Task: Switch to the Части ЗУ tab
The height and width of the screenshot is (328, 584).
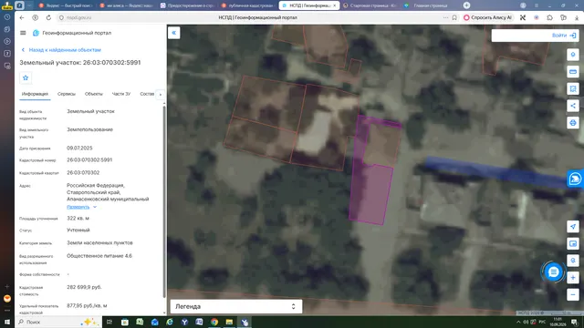Action: (x=121, y=94)
